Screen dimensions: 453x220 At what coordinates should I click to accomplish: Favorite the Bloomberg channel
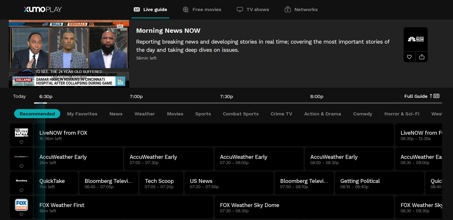point(21,190)
